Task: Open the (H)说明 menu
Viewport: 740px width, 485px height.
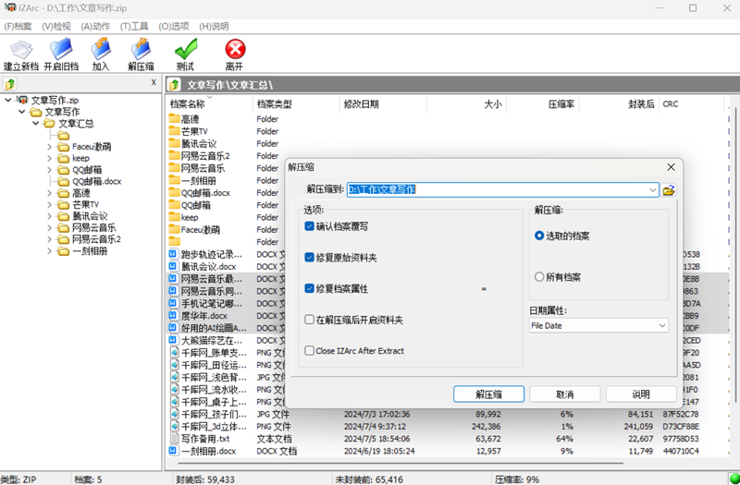Action: [x=214, y=27]
